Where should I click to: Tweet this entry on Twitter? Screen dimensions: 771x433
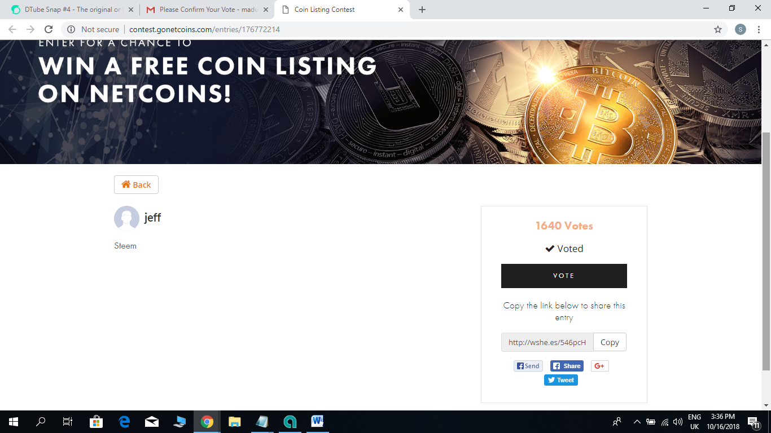coord(561,380)
